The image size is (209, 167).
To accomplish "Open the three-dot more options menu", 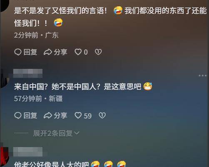I will (203, 75).
